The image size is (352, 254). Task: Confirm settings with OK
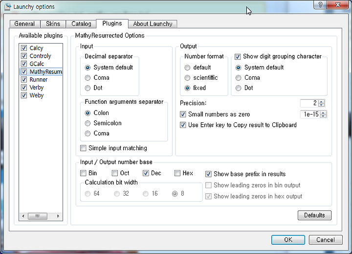click(288, 240)
